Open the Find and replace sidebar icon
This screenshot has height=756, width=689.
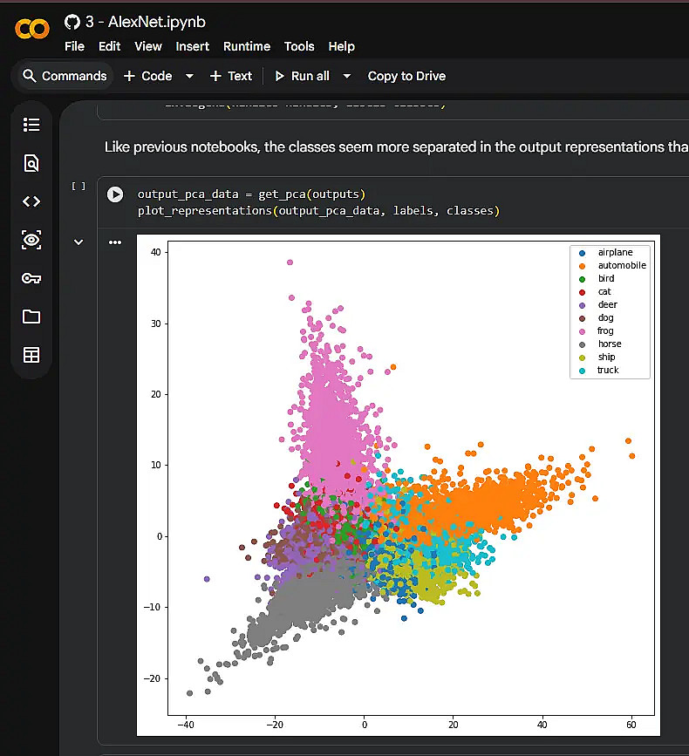click(x=31, y=163)
